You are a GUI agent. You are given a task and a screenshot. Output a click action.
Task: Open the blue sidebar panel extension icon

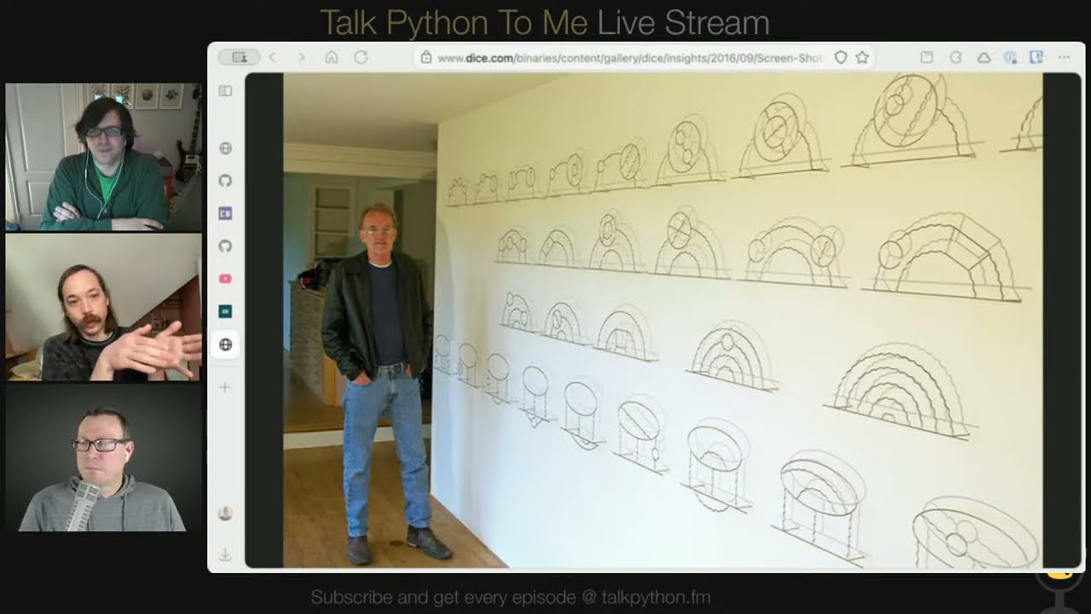click(1036, 57)
